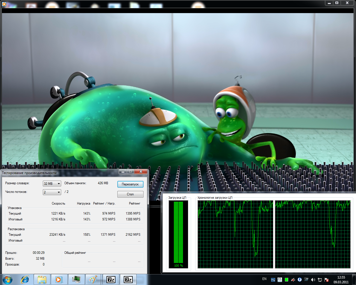Open the thread count dropdown
Viewport: 356px width, 285px height.
(52, 192)
